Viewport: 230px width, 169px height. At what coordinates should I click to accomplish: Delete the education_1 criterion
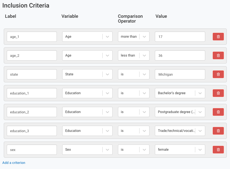tap(218, 93)
